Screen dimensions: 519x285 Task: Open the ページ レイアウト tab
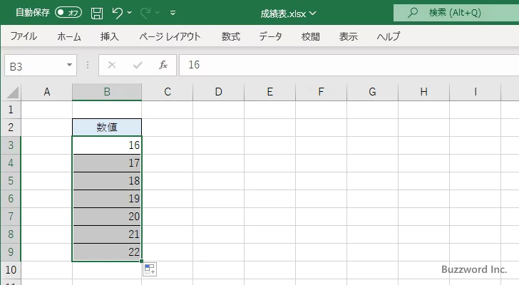pyautogui.click(x=170, y=36)
